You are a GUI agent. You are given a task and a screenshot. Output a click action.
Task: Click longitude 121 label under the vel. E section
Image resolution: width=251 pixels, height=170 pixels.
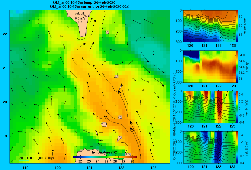(x=204, y=167)
